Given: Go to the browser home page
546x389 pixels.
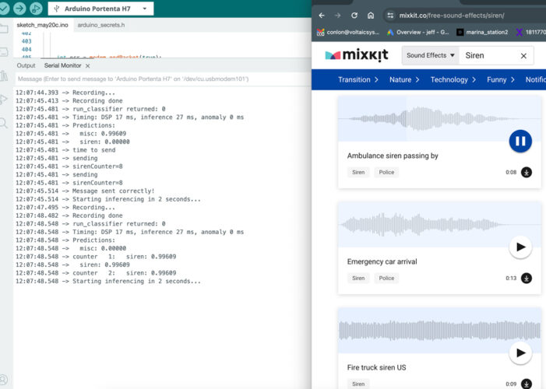Looking at the screenshot, I should (370, 15).
